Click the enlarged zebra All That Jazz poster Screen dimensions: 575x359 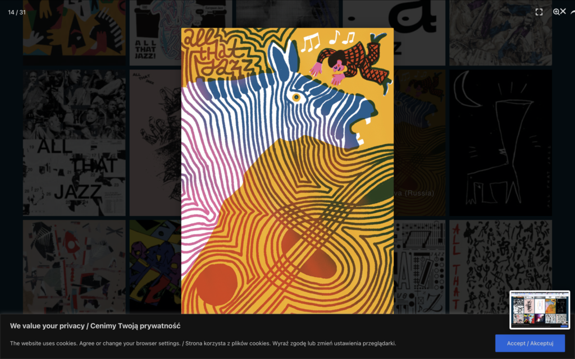[287, 171]
